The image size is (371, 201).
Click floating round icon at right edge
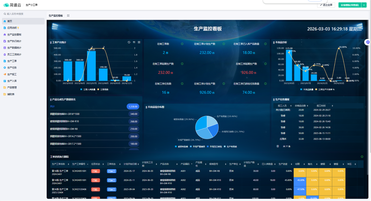pyautogui.click(x=368, y=42)
